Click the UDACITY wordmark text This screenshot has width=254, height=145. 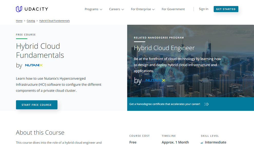[x=36, y=9]
